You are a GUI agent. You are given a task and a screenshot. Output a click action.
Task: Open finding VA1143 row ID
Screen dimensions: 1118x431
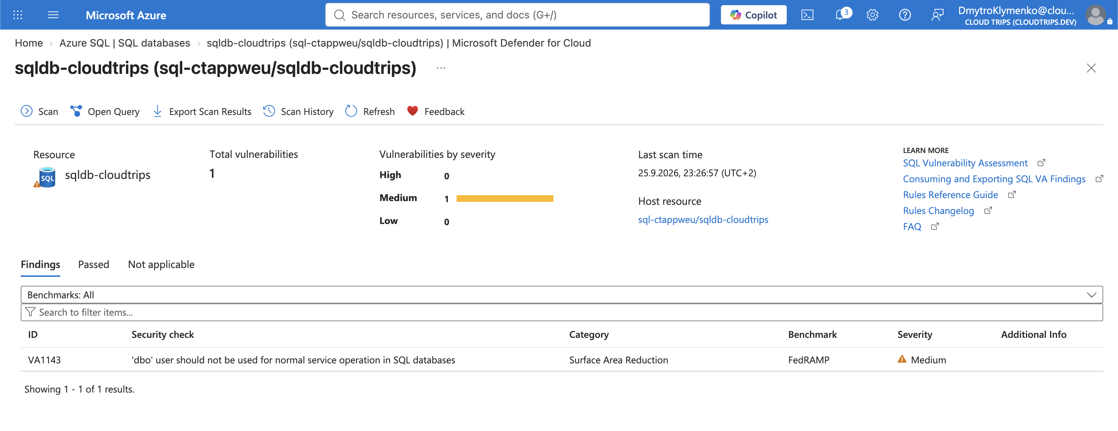[44, 360]
